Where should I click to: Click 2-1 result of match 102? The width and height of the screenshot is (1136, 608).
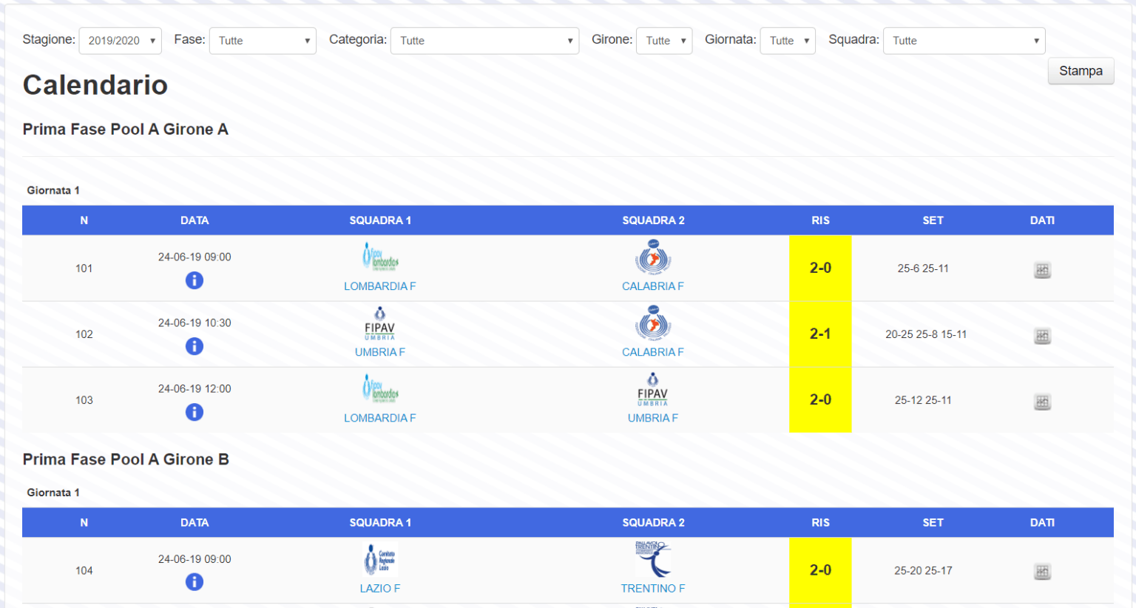820,334
